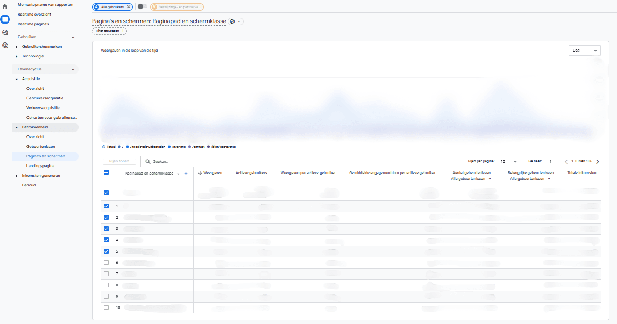Open the Home icon in left rail
Screen dimensions: 617x324
[x=5, y=6]
